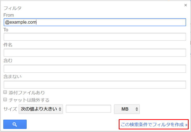The image size is (191, 132).
Task: Select the 件名 subject input field
Action: click(x=95, y=53)
